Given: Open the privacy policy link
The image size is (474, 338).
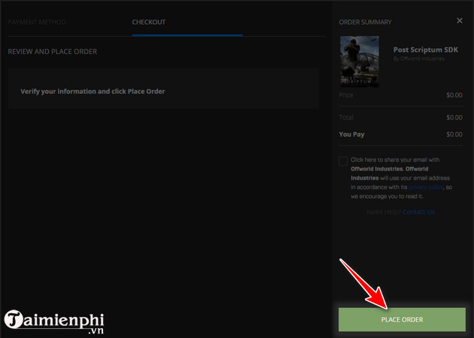Looking at the screenshot, I should [x=426, y=187].
